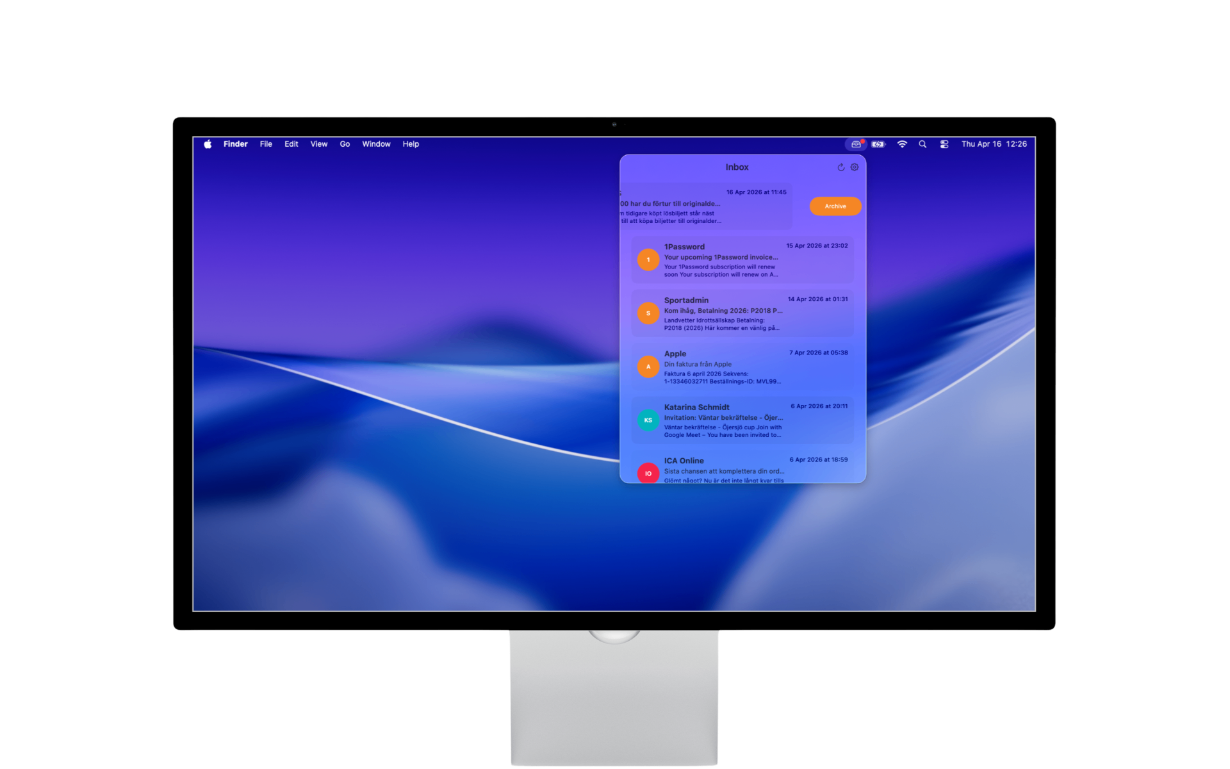Open the File menu
1230x769 pixels.
(266, 144)
